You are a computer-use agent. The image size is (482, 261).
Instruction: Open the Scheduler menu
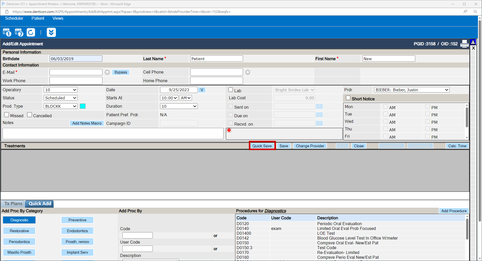(14, 18)
